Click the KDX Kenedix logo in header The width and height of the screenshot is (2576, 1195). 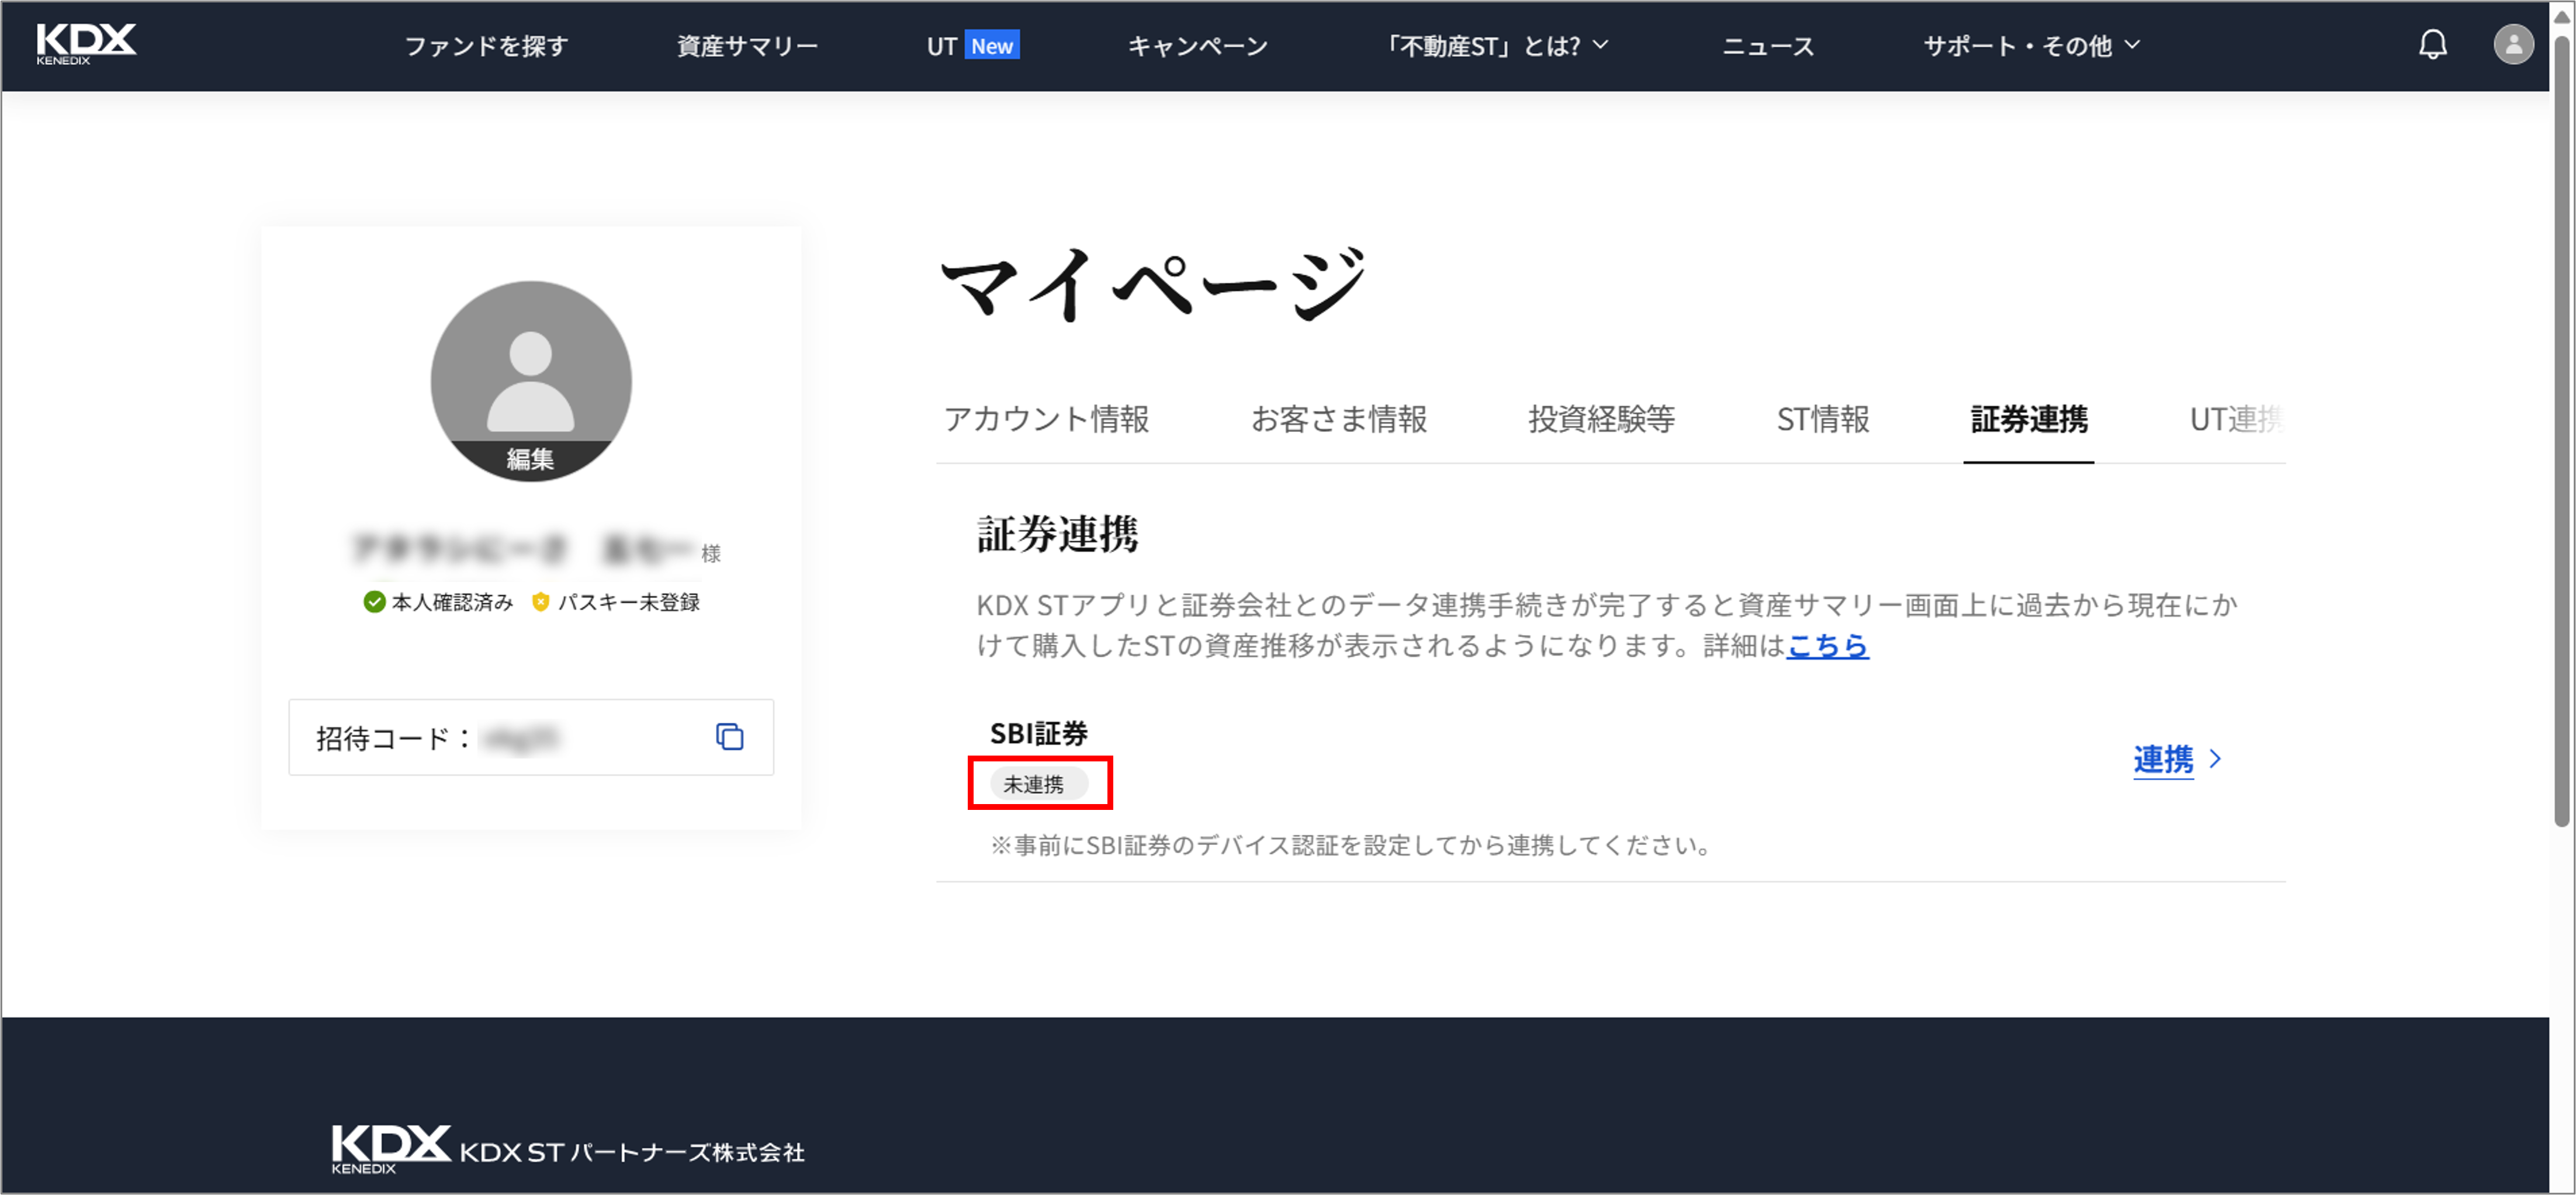86,45
